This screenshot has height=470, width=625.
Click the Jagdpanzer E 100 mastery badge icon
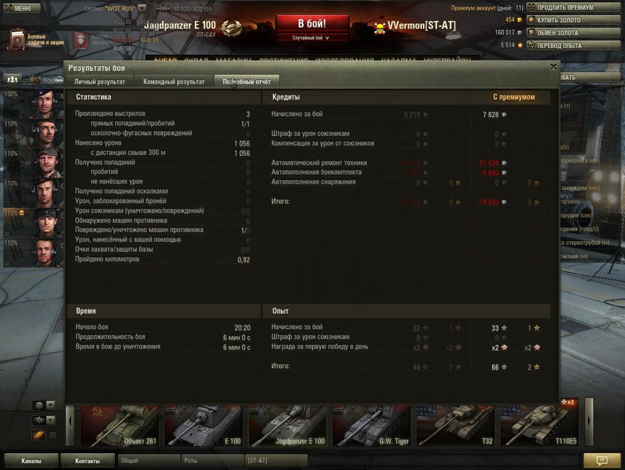pyautogui.click(x=231, y=28)
